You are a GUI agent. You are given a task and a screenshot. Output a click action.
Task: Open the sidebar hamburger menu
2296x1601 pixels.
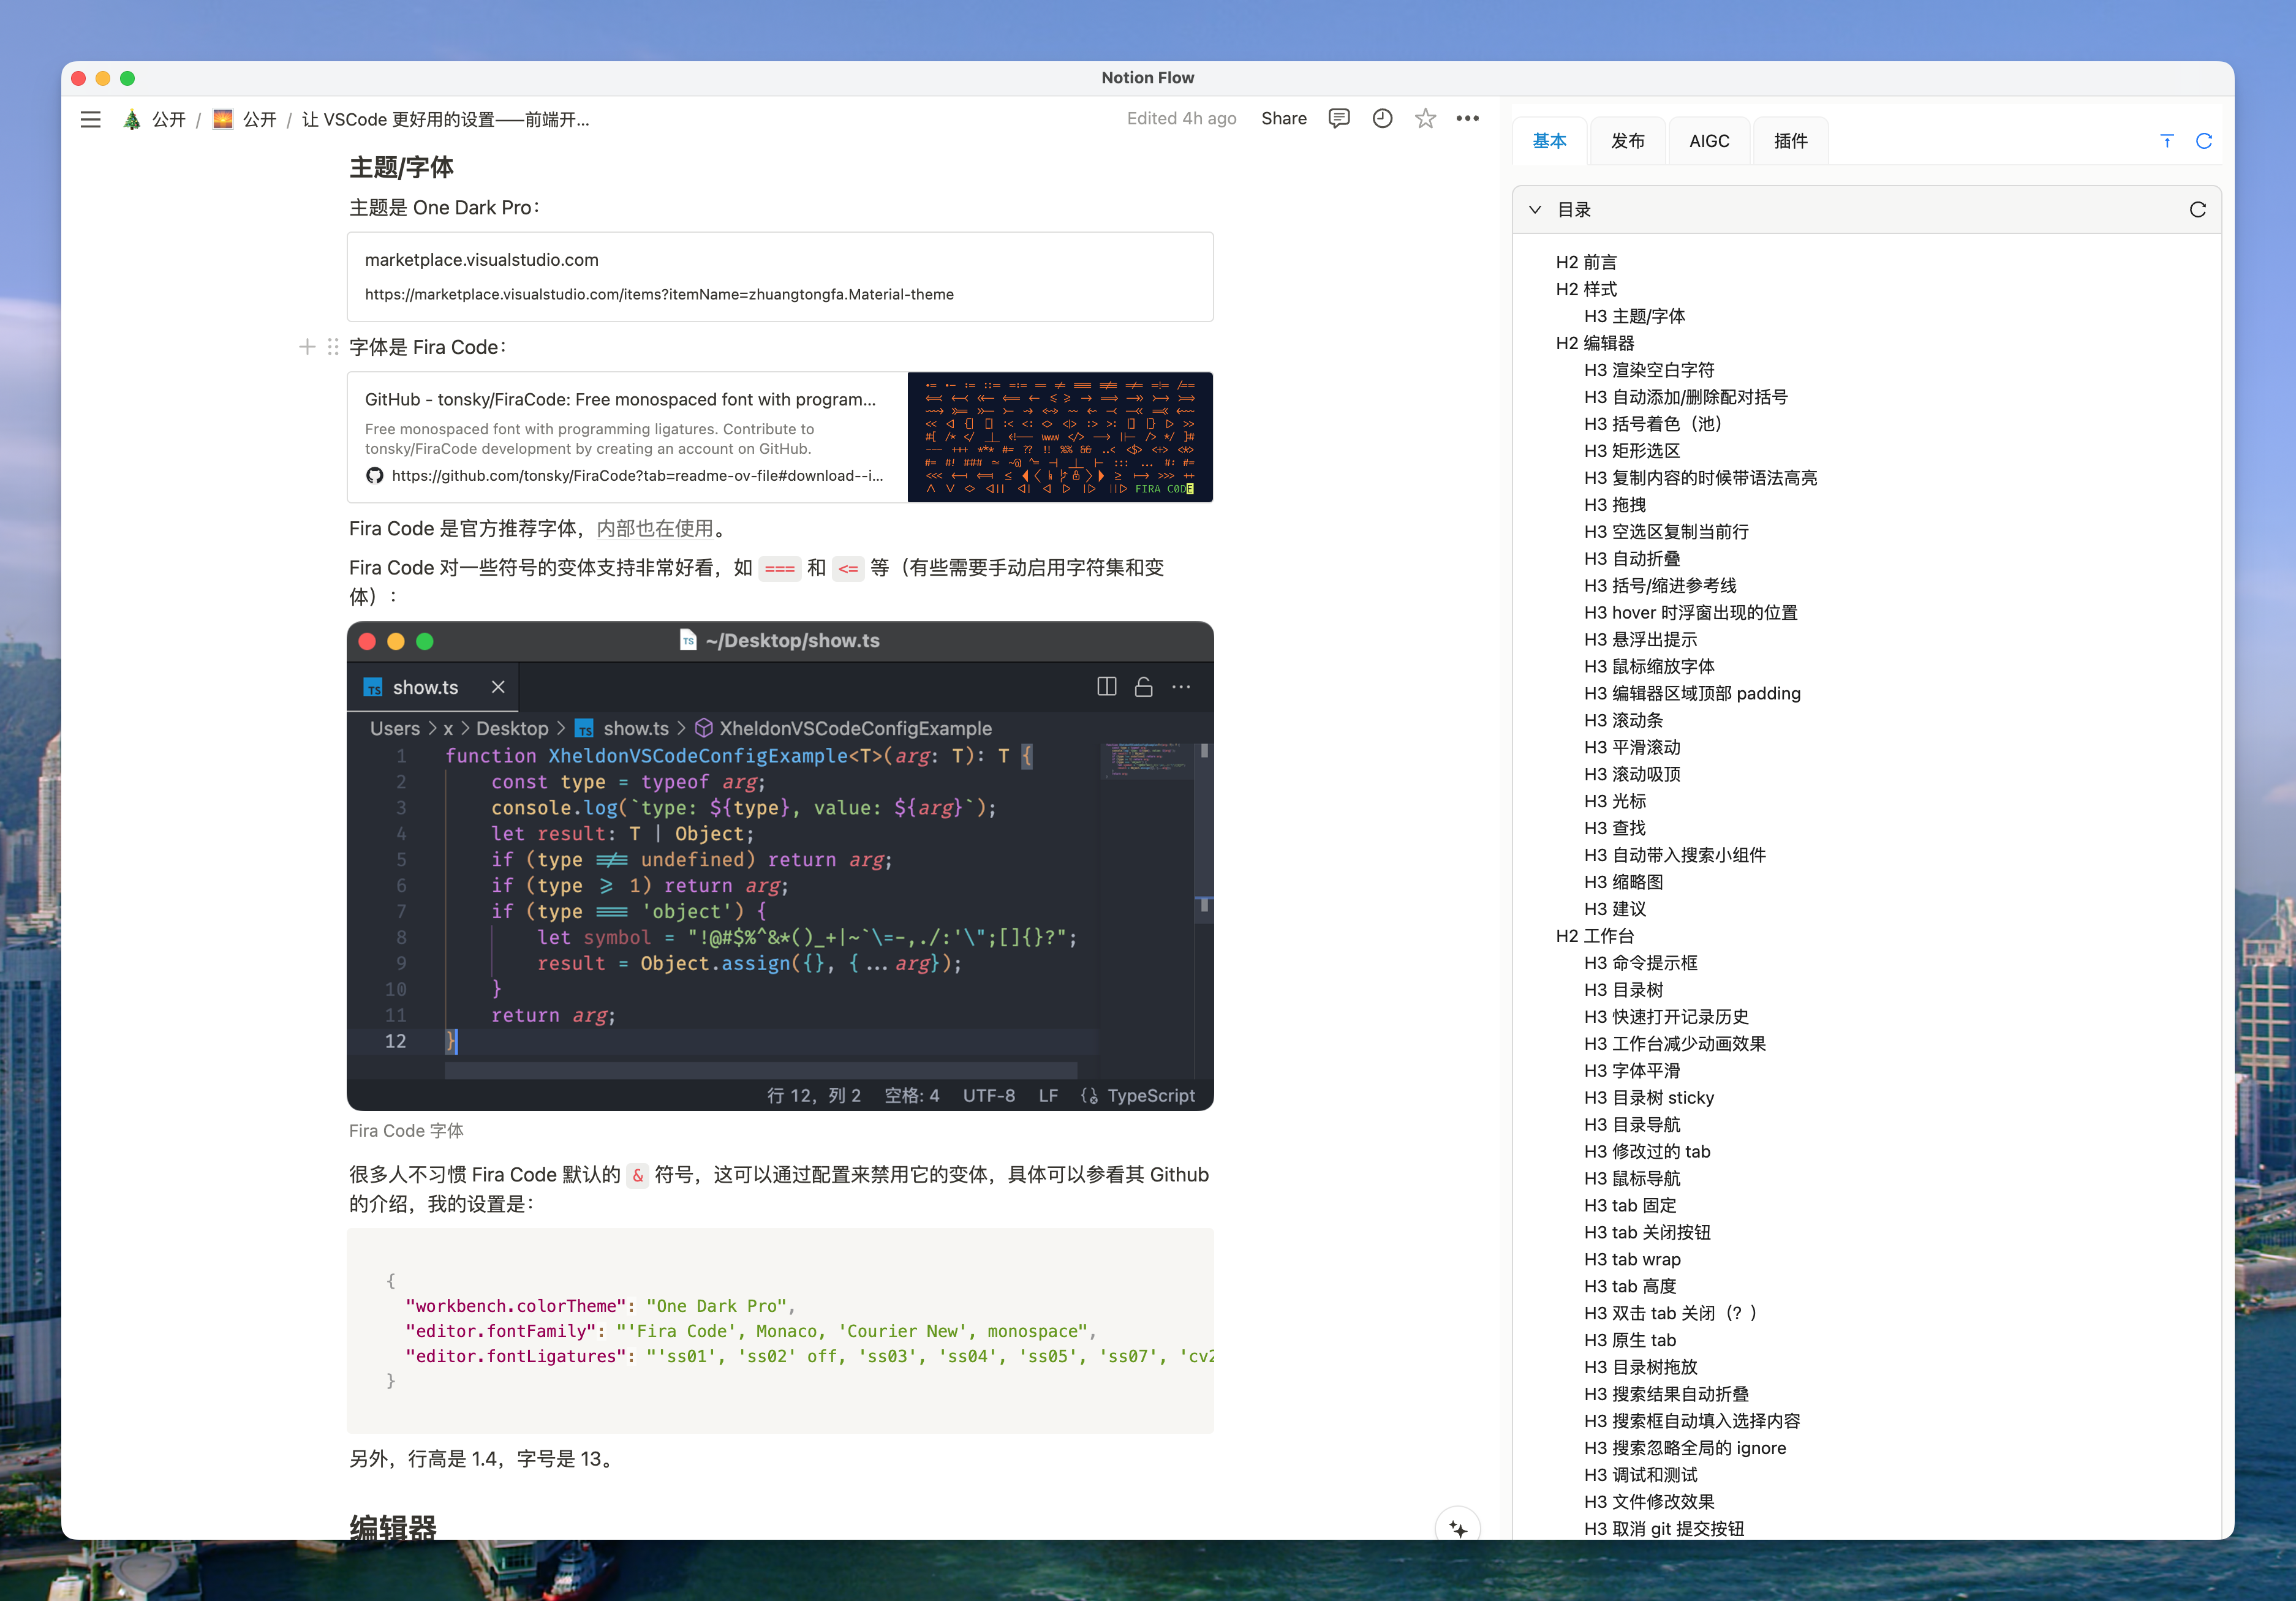(x=90, y=120)
